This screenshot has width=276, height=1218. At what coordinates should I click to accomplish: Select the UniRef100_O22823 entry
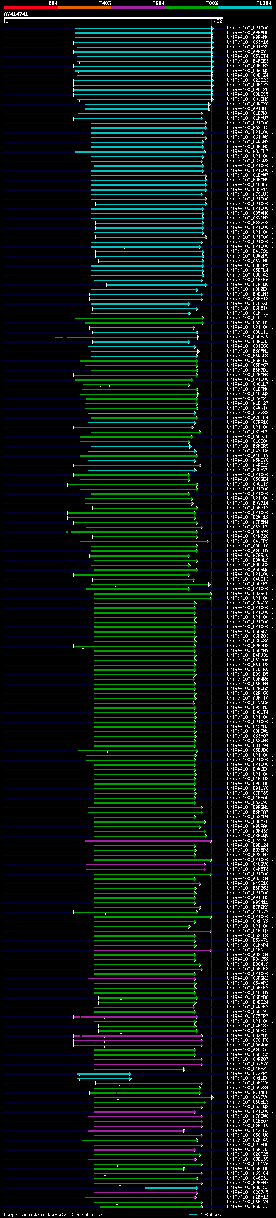tap(248, 80)
